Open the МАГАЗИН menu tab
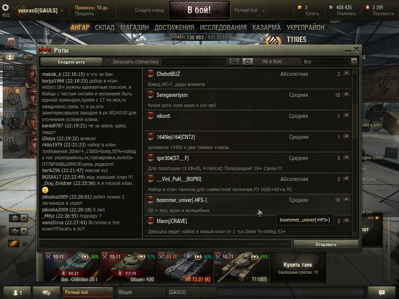Image resolution: width=399 pixels, height=299 pixels. pos(134,28)
